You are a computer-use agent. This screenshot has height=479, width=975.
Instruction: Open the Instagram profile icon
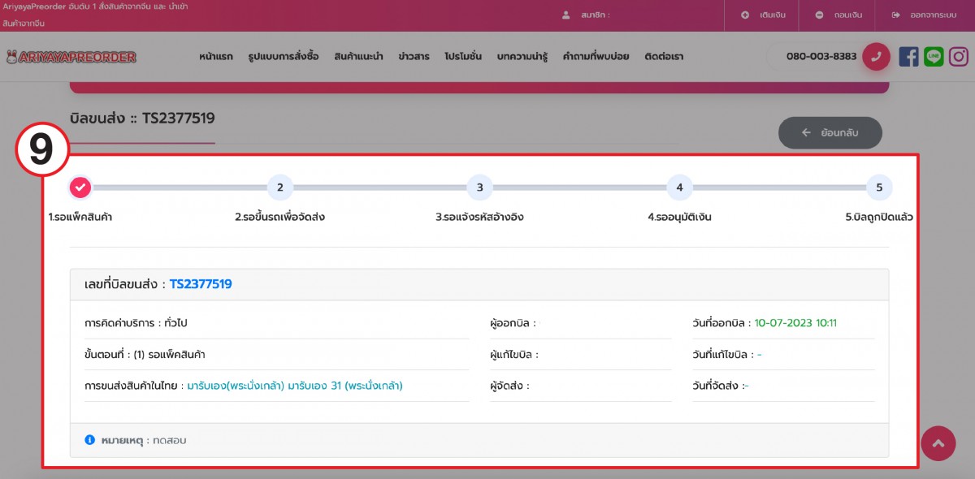tap(960, 57)
